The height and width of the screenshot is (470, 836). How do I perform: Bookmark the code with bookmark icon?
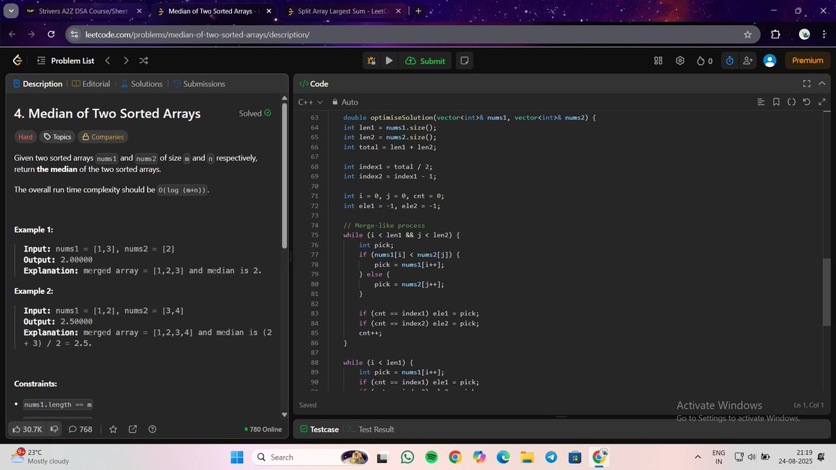pyautogui.click(x=776, y=102)
